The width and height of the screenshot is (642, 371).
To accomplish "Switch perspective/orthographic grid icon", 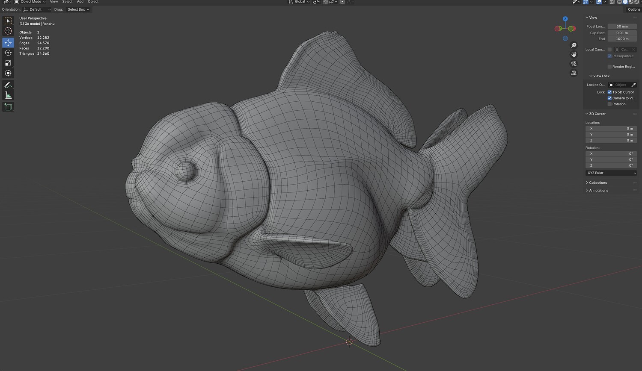I will pos(574,73).
